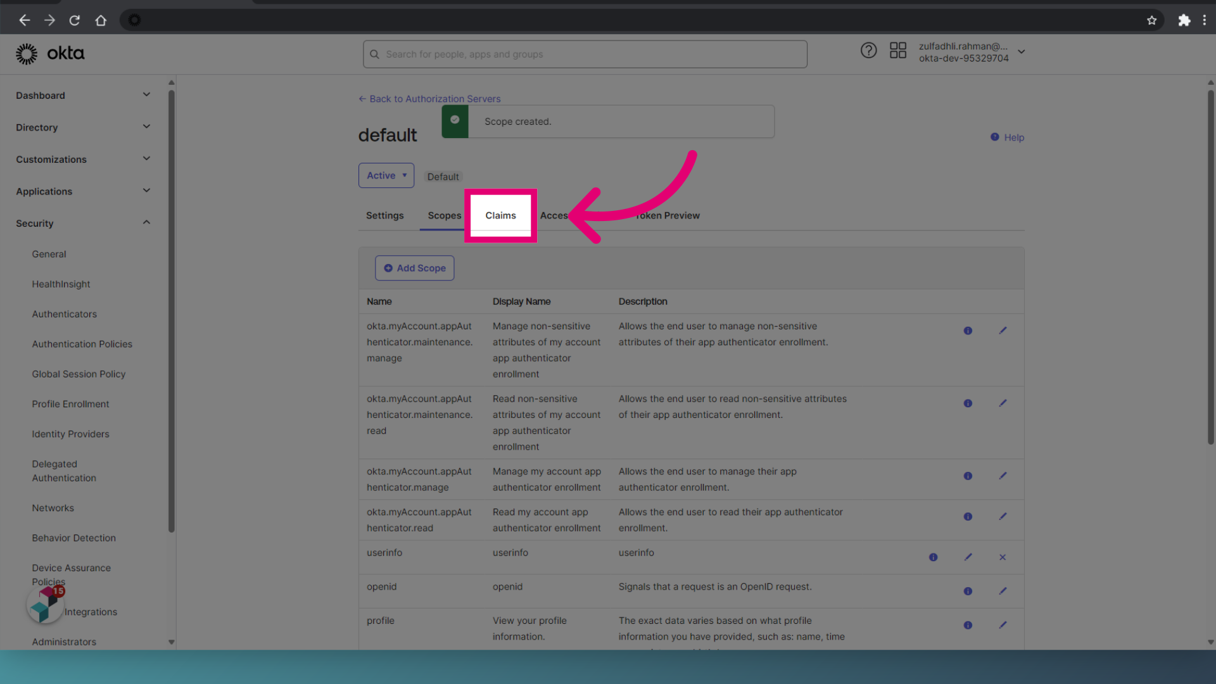Reload the page with the refresh icon
Image resolution: width=1216 pixels, height=684 pixels.
click(75, 20)
